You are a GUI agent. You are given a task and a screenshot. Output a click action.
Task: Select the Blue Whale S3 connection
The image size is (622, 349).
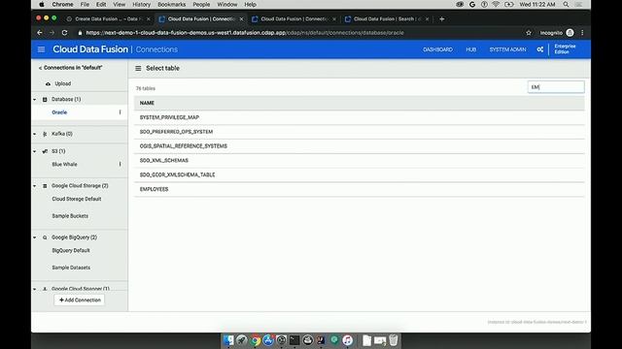(x=64, y=164)
